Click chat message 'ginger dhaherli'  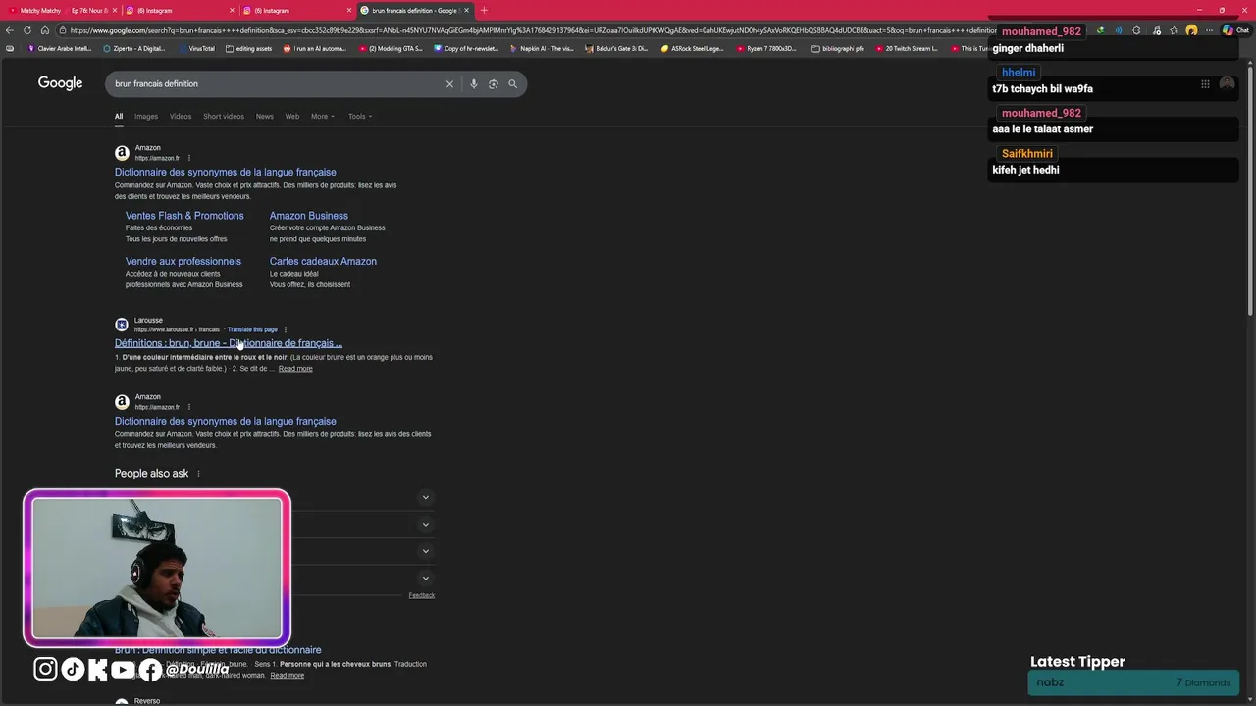pyautogui.click(x=1027, y=48)
